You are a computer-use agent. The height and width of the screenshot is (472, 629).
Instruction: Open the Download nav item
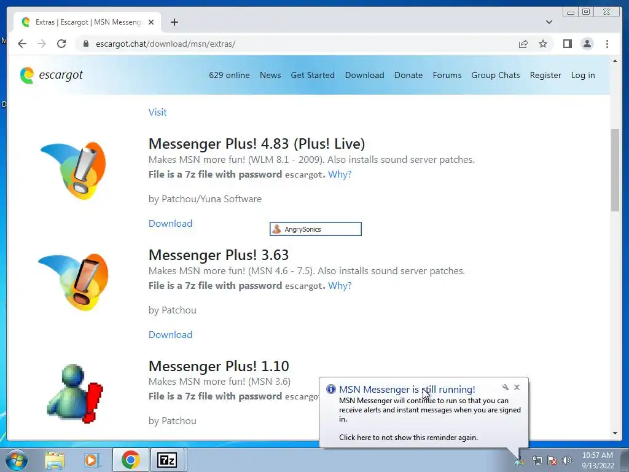364,75
